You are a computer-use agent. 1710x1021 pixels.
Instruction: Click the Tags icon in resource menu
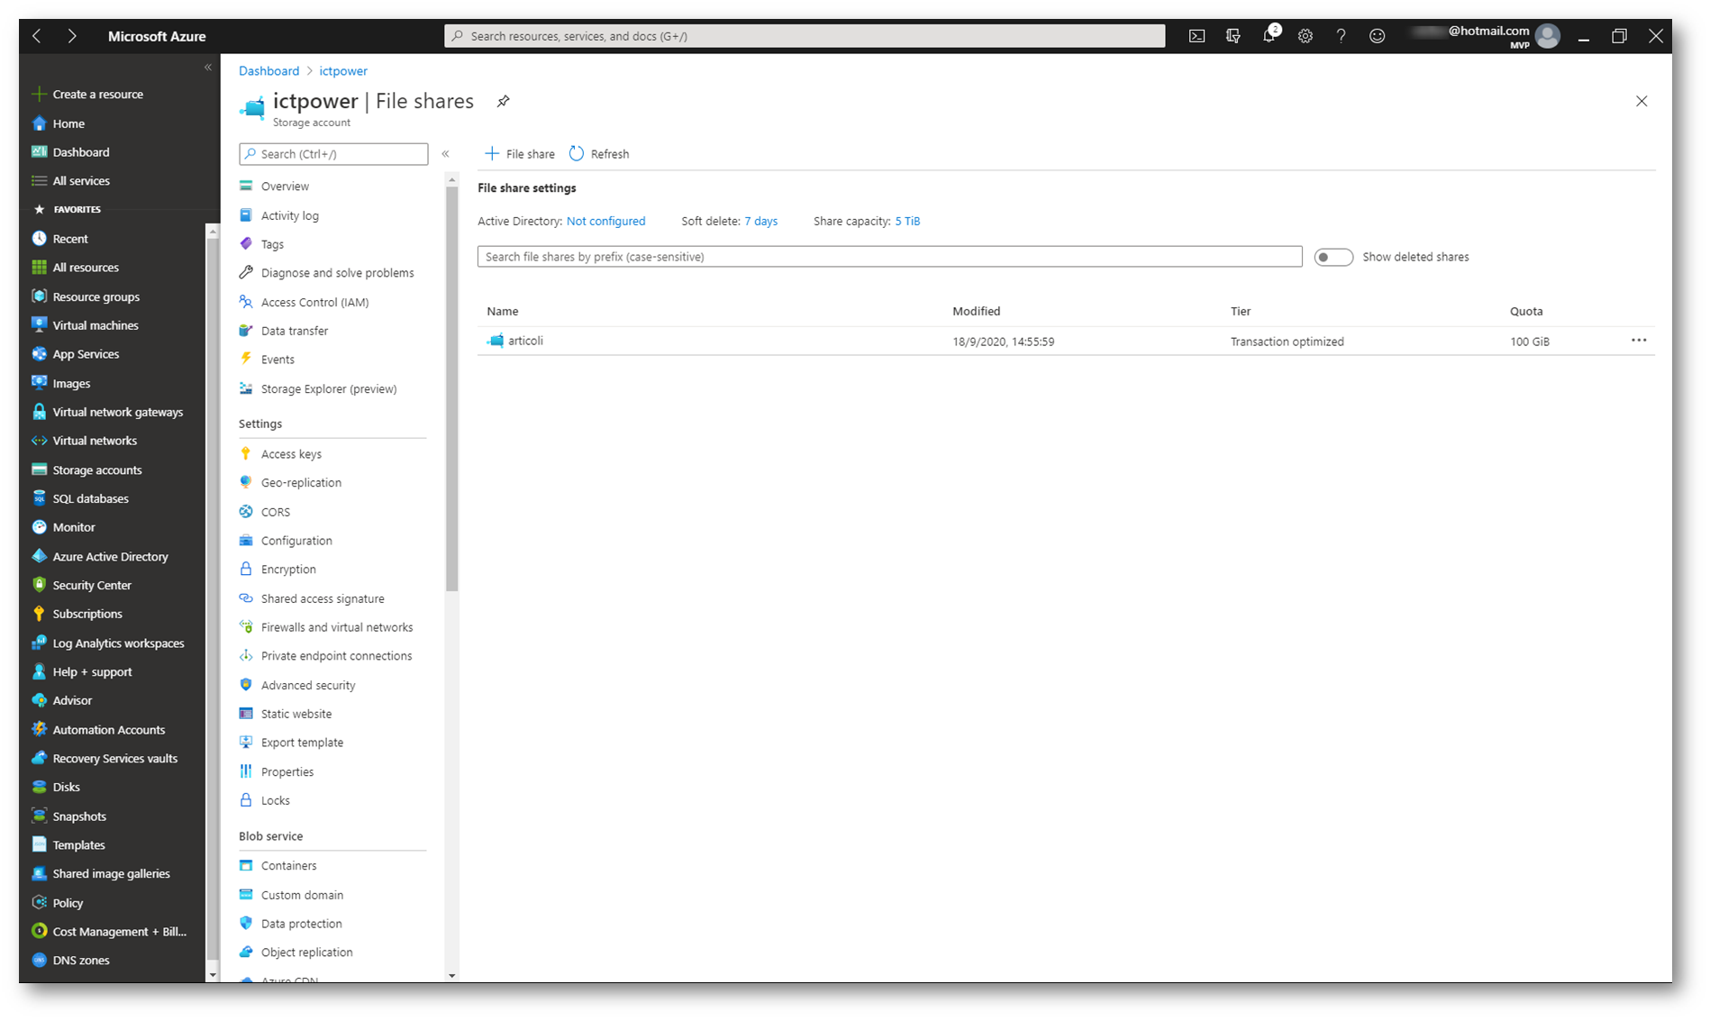tap(246, 244)
